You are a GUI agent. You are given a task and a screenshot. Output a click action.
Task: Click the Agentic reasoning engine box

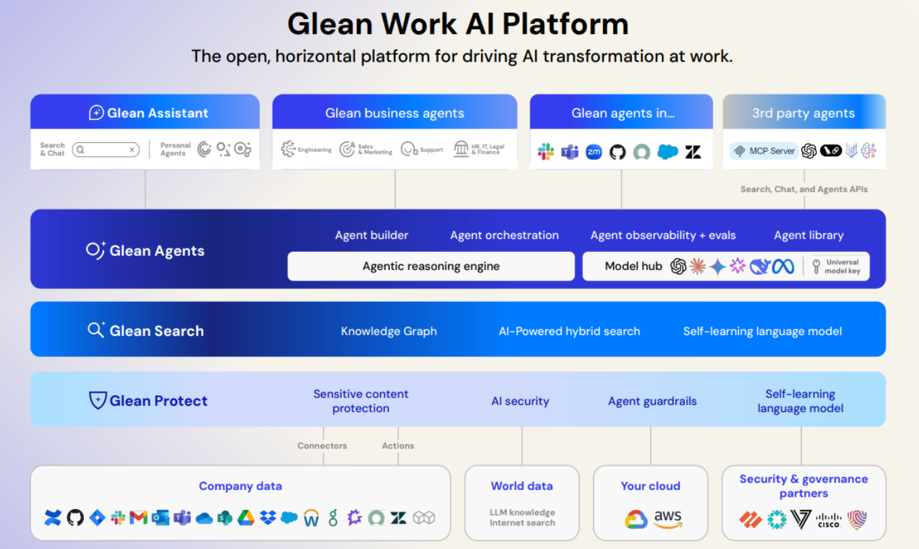[x=431, y=267]
